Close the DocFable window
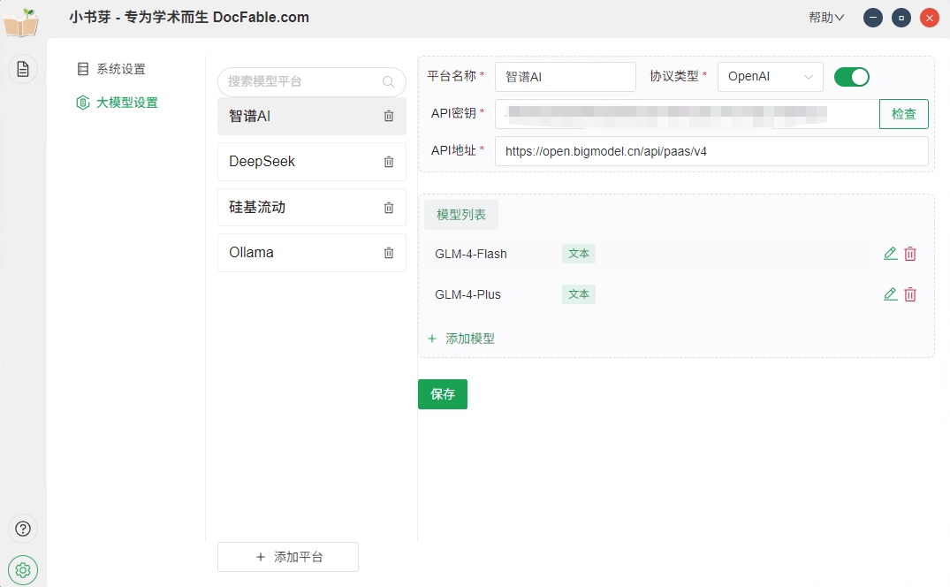The width and height of the screenshot is (950, 587). point(930,18)
